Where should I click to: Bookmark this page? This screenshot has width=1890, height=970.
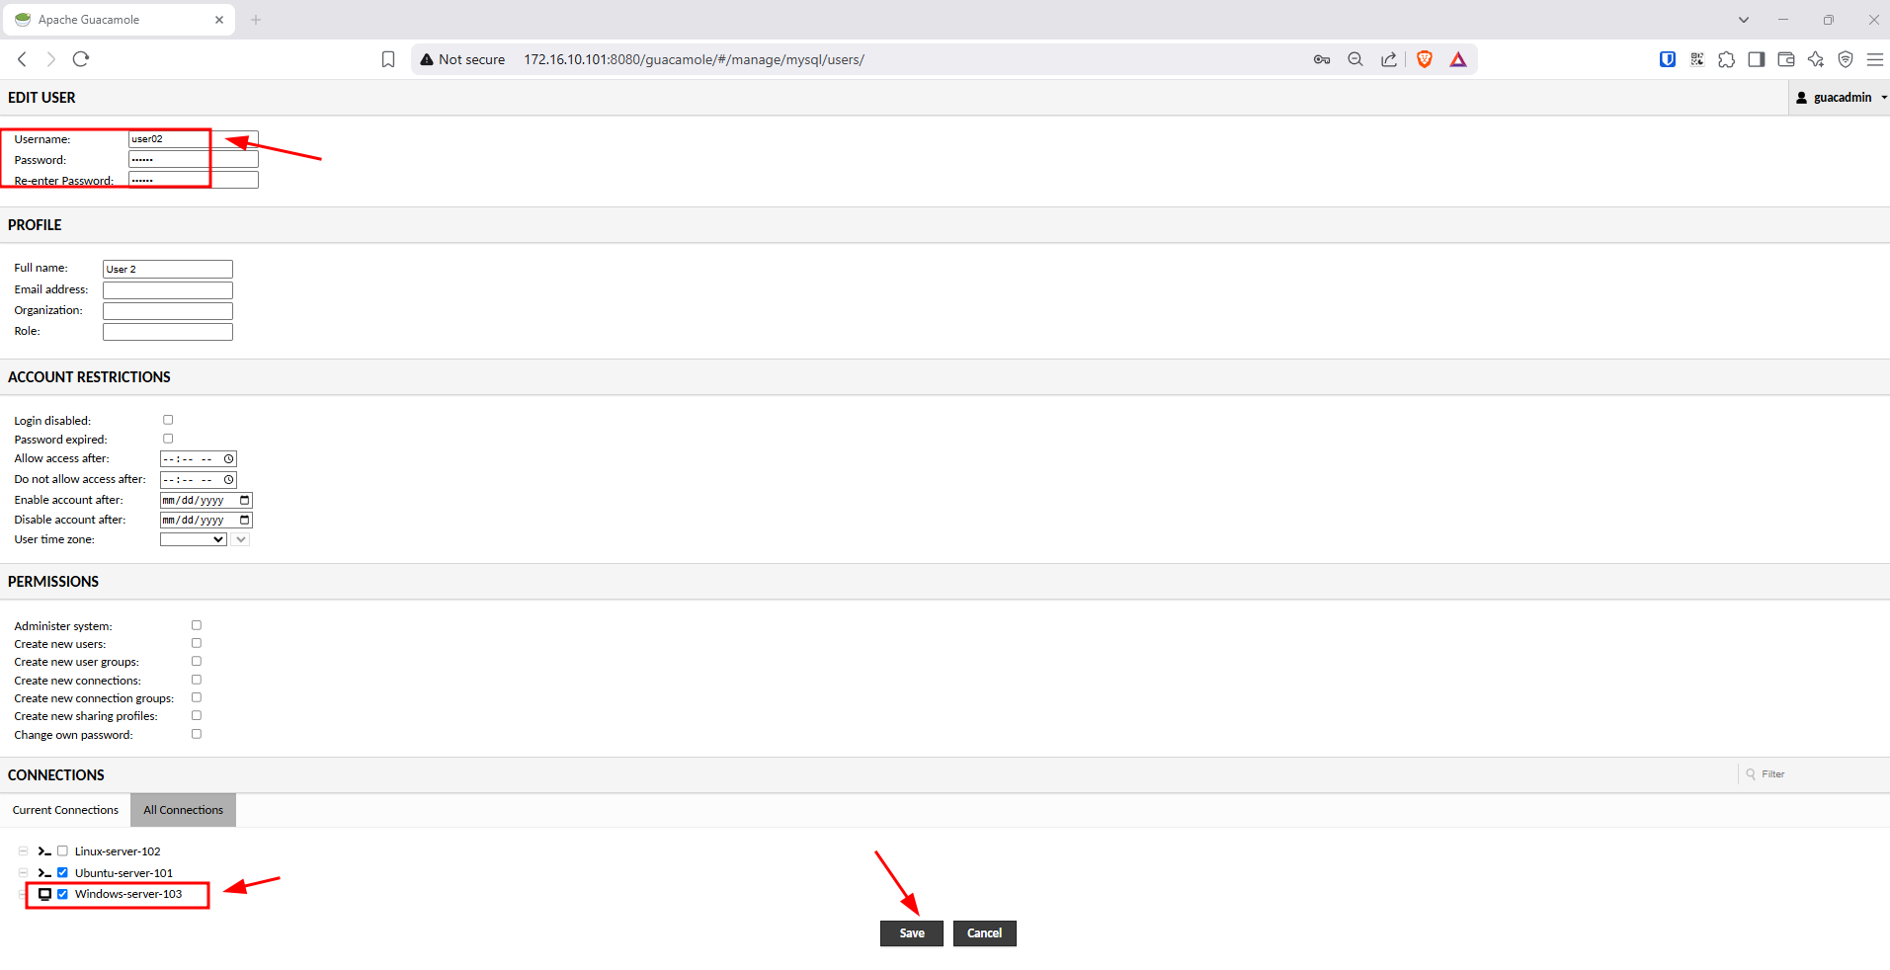click(388, 59)
